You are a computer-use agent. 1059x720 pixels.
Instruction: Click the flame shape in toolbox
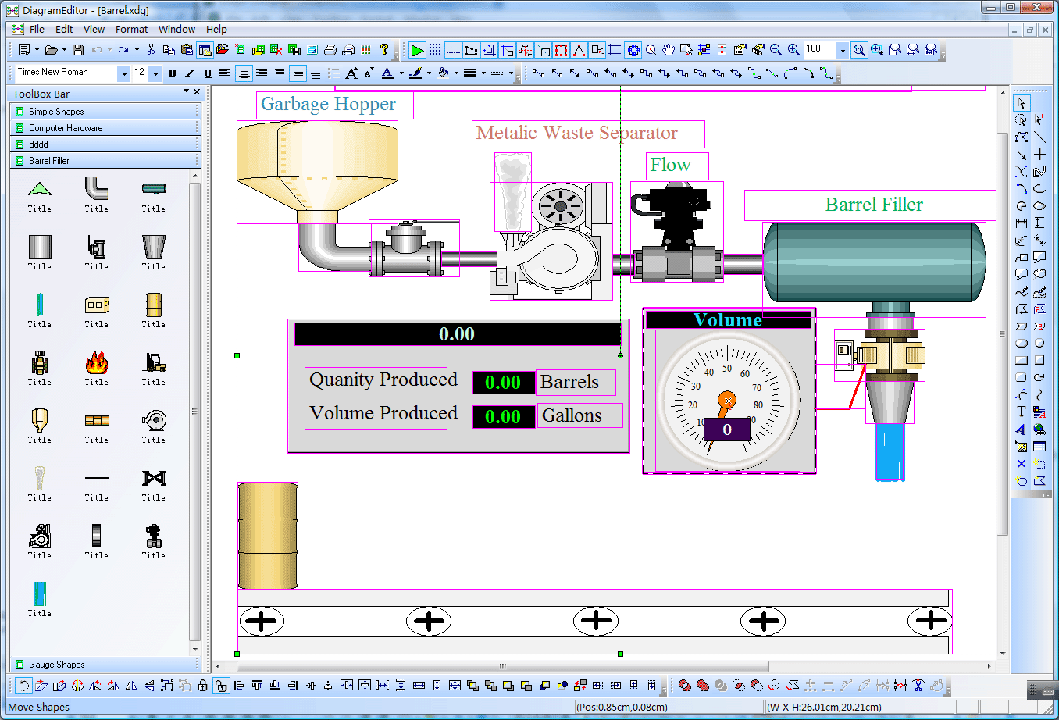point(97,363)
